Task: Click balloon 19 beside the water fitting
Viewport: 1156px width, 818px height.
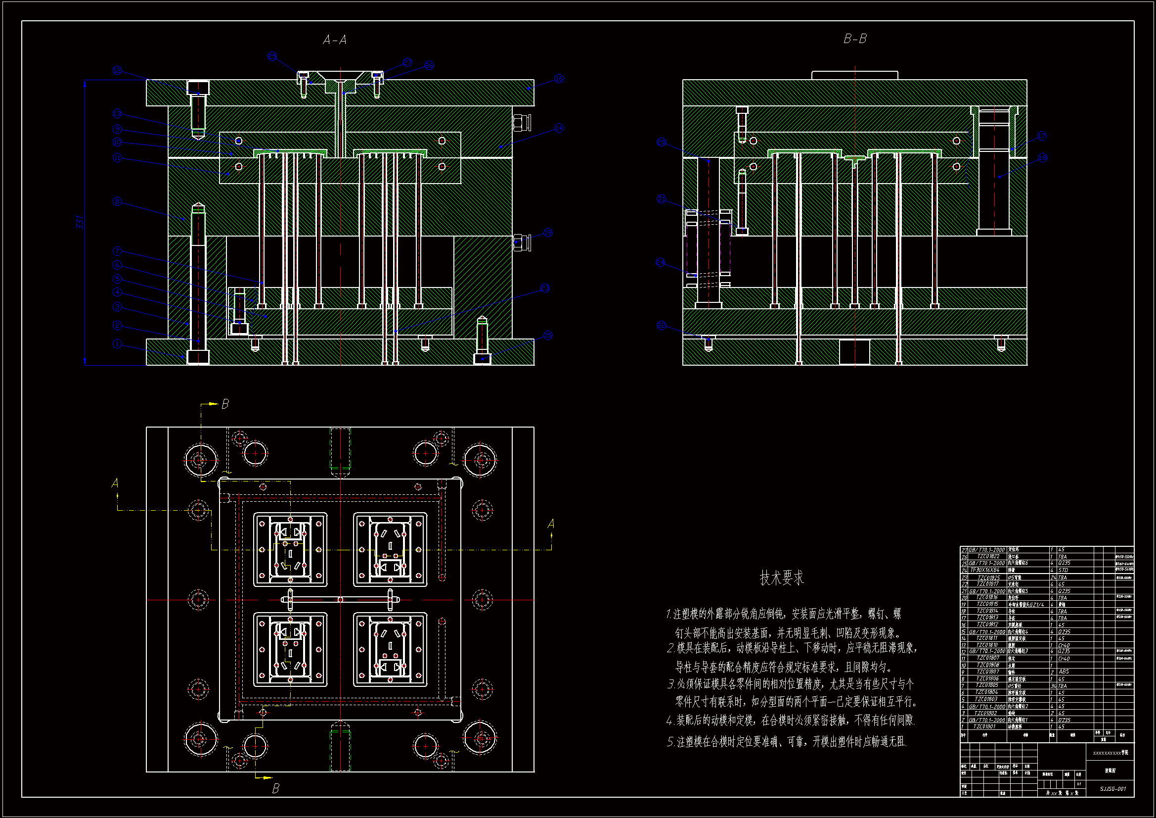Action: (x=548, y=233)
